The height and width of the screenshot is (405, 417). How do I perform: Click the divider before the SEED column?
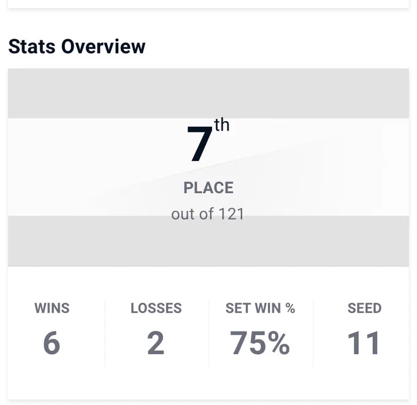(313, 333)
